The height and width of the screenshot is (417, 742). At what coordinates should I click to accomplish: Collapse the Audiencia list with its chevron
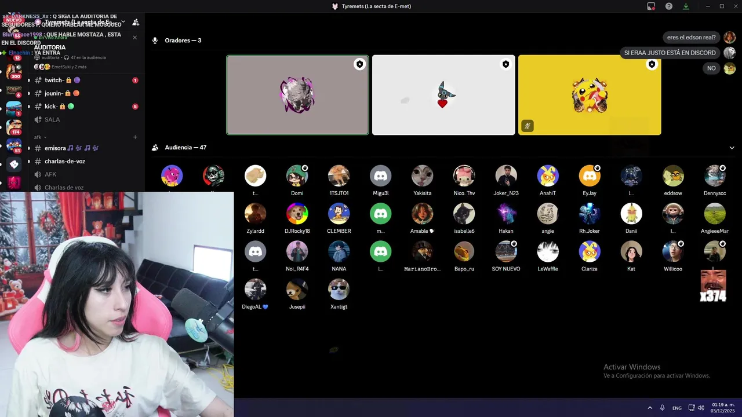pos(732,148)
